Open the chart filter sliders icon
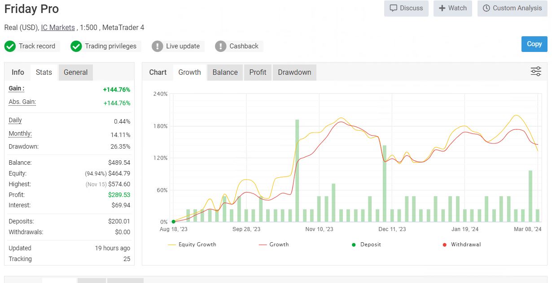The height and width of the screenshot is (283, 552). point(536,71)
